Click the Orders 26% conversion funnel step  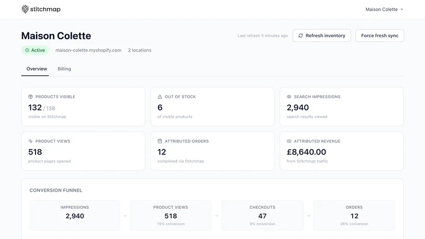tap(354, 216)
